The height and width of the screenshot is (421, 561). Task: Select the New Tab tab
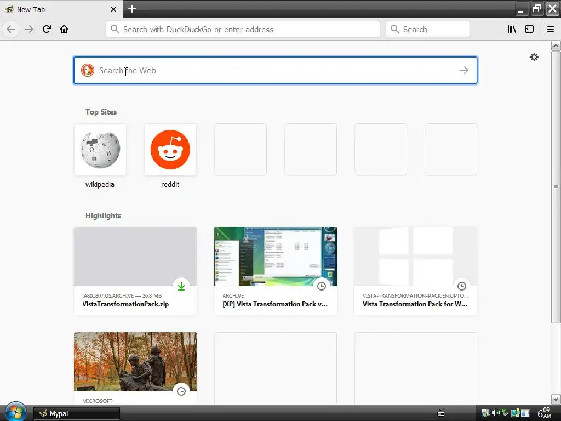pos(61,9)
